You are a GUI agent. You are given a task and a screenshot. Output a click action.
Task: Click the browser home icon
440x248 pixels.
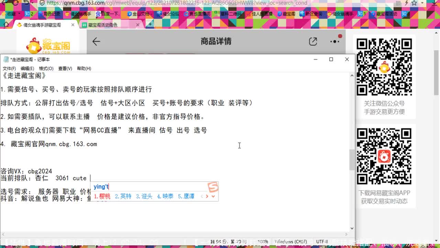[6, 24]
